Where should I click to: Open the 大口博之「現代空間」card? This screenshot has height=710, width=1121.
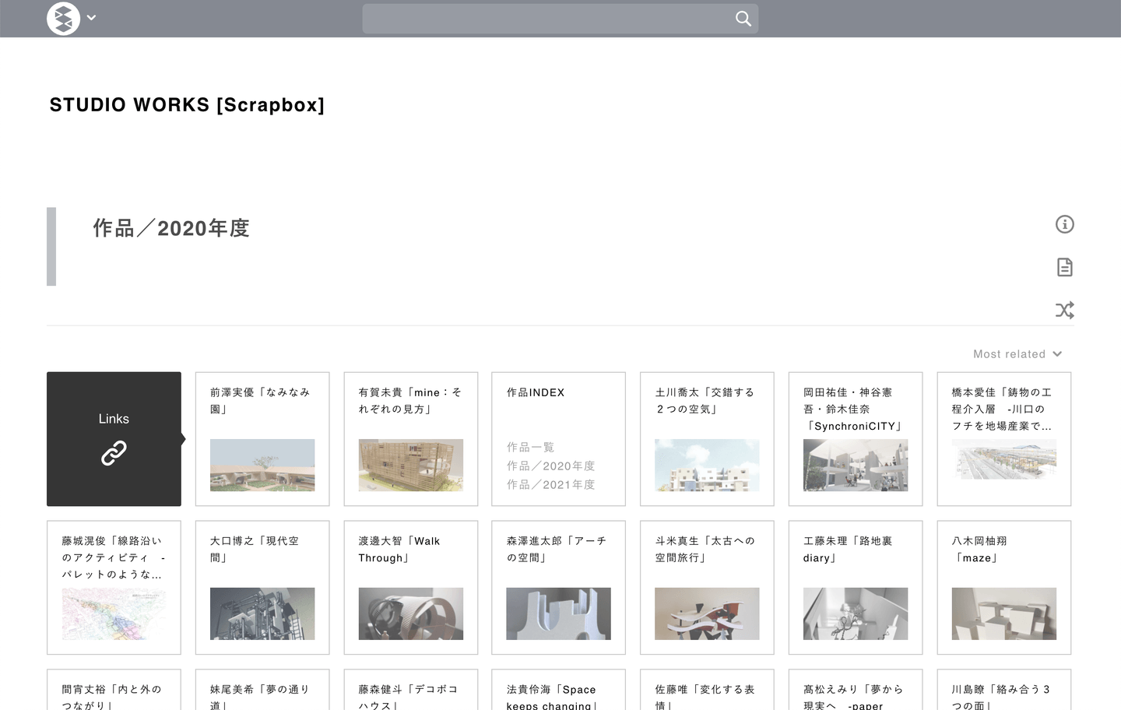[x=262, y=588]
